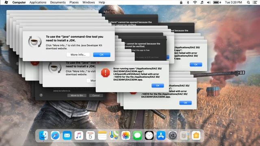Open Bluetooth status in menu bar
This screenshot has width=260, height=146.
(x=188, y=2)
